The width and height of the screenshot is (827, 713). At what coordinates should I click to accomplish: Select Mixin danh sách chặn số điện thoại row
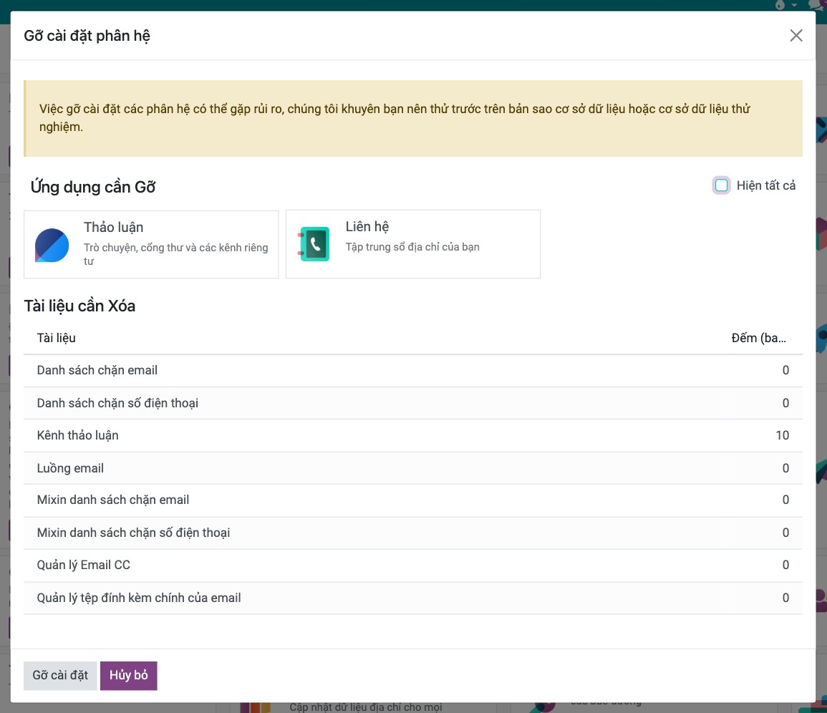pyautogui.click(x=413, y=533)
